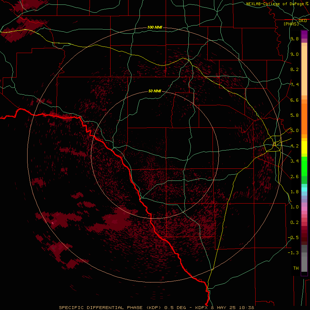Viewport: 310px width, 310px height.
Task: Click the 9.0 value on color scale
Action: pos(294,54)
